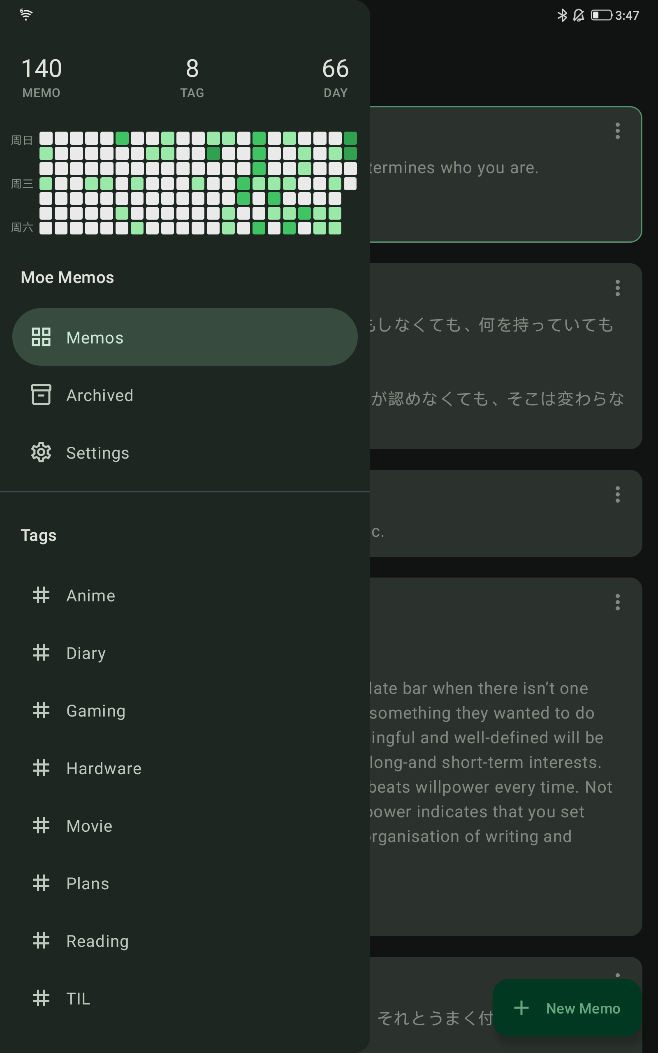Go to Archived memos

[x=99, y=395]
